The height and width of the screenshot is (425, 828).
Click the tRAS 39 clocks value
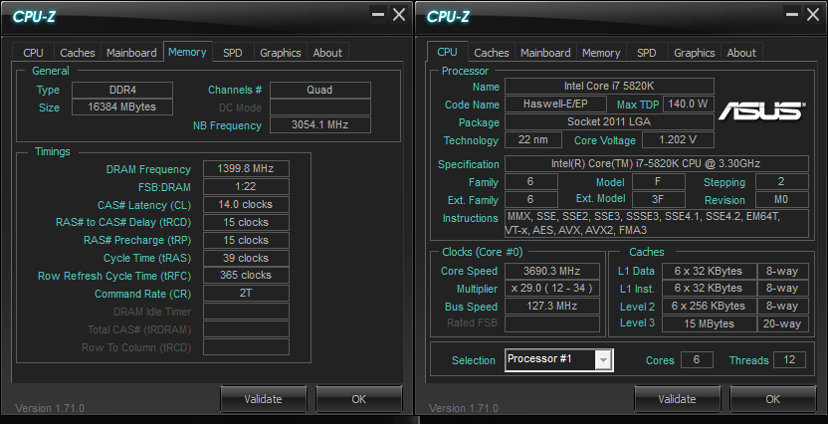point(246,258)
